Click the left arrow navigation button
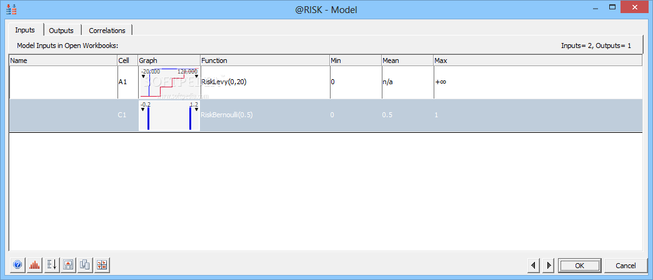Screen dimensions: 653x280 point(534,265)
